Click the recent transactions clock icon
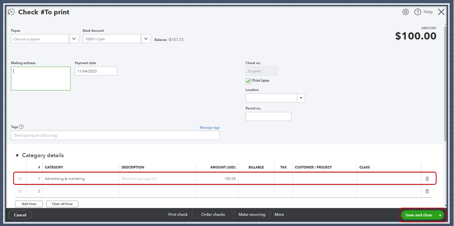 tap(11, 12)
